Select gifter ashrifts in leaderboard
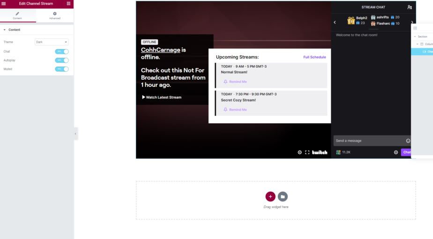 [x=385, y=17]
